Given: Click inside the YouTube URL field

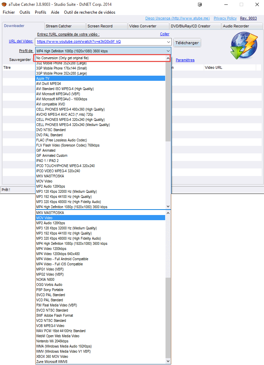Looking at the screenshot, I should [x=101, y=42].
